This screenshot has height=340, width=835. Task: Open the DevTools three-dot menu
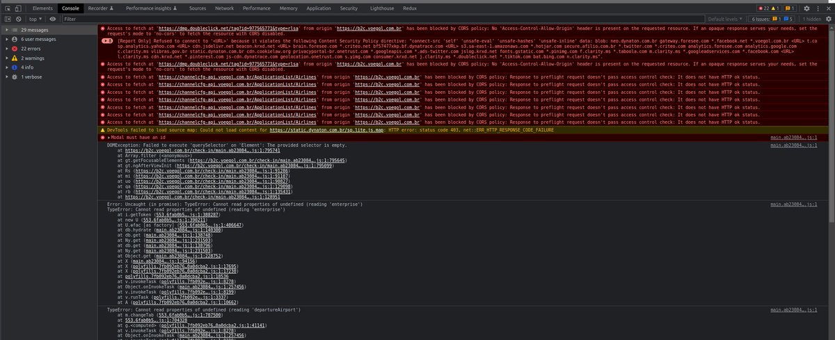click(x=819, y=8)
